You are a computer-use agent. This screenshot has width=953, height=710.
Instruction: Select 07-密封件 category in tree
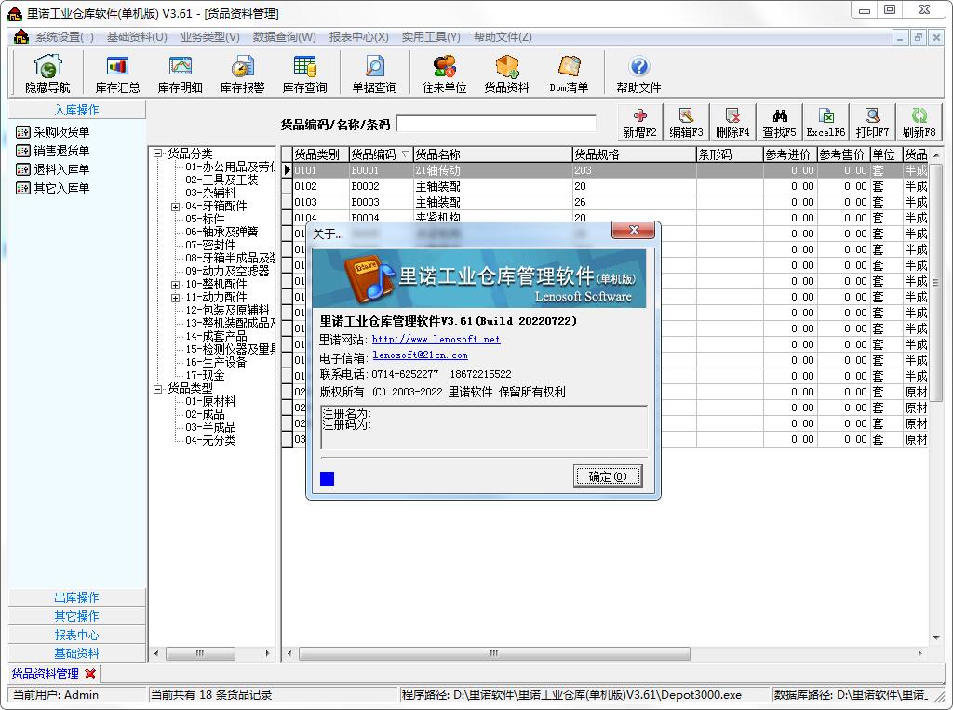coord(210,245)
